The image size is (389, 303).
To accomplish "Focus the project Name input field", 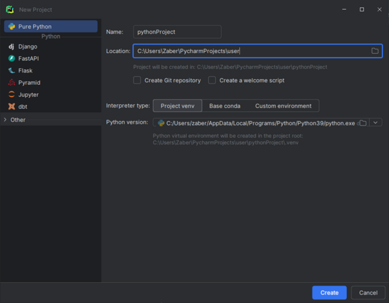I will coord(177,32).
